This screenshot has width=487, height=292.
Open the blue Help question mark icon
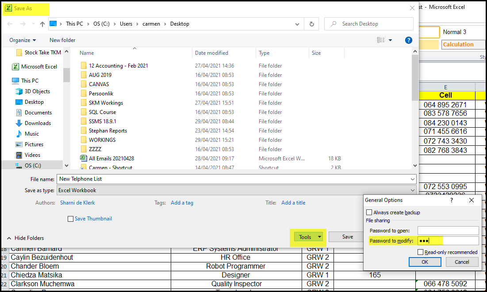coord(409,40)
